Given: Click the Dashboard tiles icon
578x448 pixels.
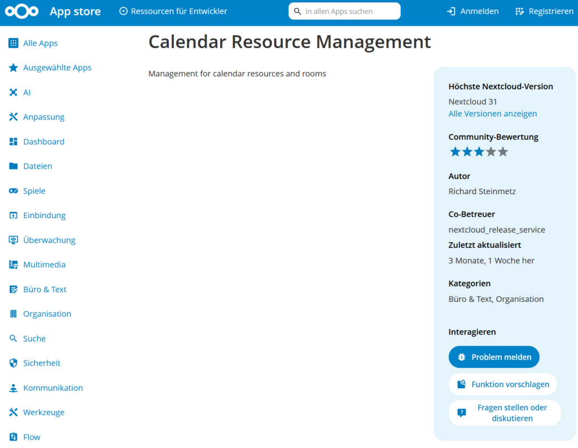Looking at the screenshot, I should point(14,142).
